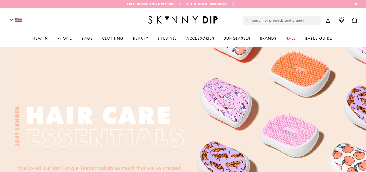Open the LIFESTYLE menu
This screenshot has height=172, width=366.
tap(167, 38)
